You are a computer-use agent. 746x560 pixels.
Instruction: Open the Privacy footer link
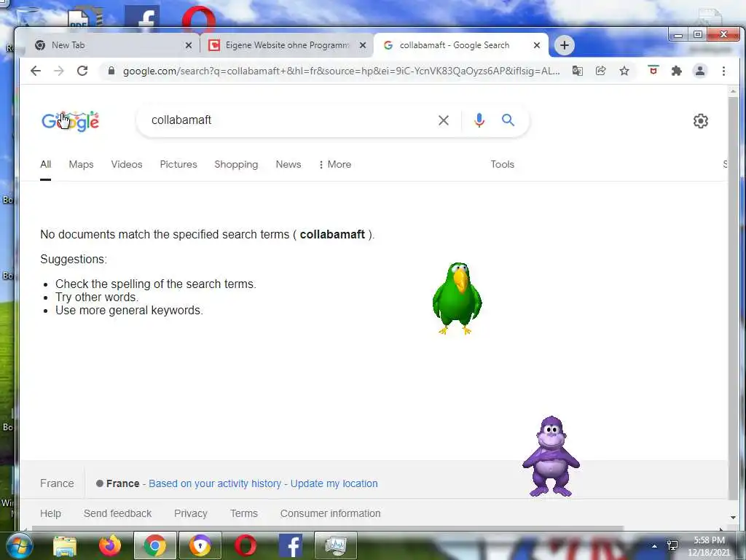coord(191,513)
